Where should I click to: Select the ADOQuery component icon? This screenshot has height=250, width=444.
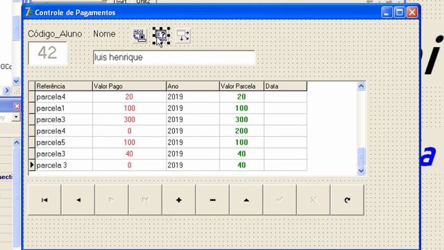[162, 35]
